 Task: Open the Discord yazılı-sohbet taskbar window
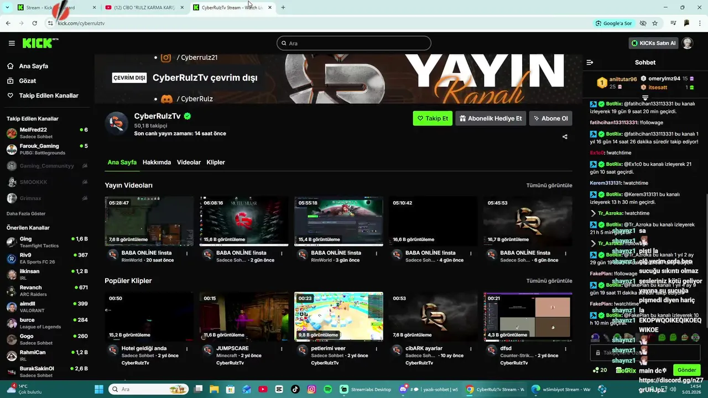point(429,389)
